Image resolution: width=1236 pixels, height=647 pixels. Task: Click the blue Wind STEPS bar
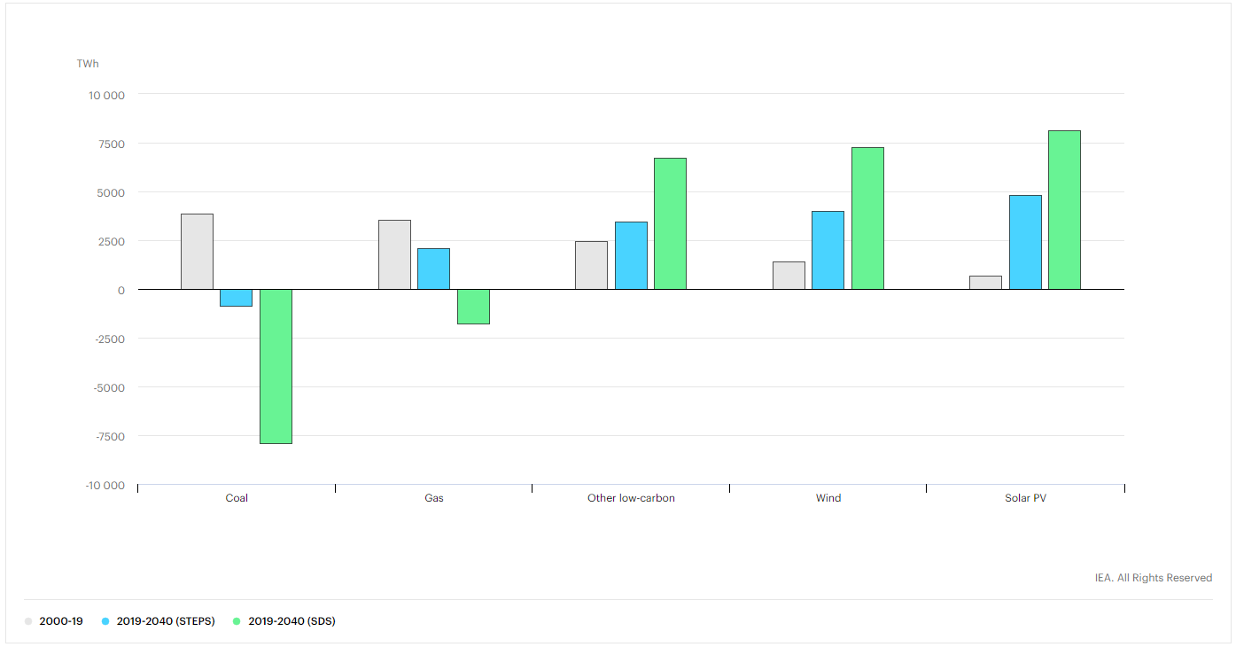click(x=828, y=250)
